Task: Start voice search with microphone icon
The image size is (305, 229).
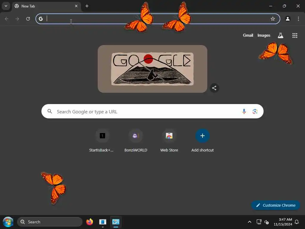Action: 244,112
